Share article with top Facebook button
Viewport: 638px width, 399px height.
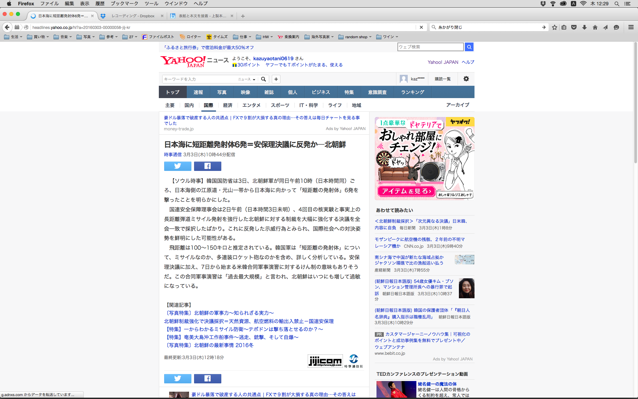207,166
